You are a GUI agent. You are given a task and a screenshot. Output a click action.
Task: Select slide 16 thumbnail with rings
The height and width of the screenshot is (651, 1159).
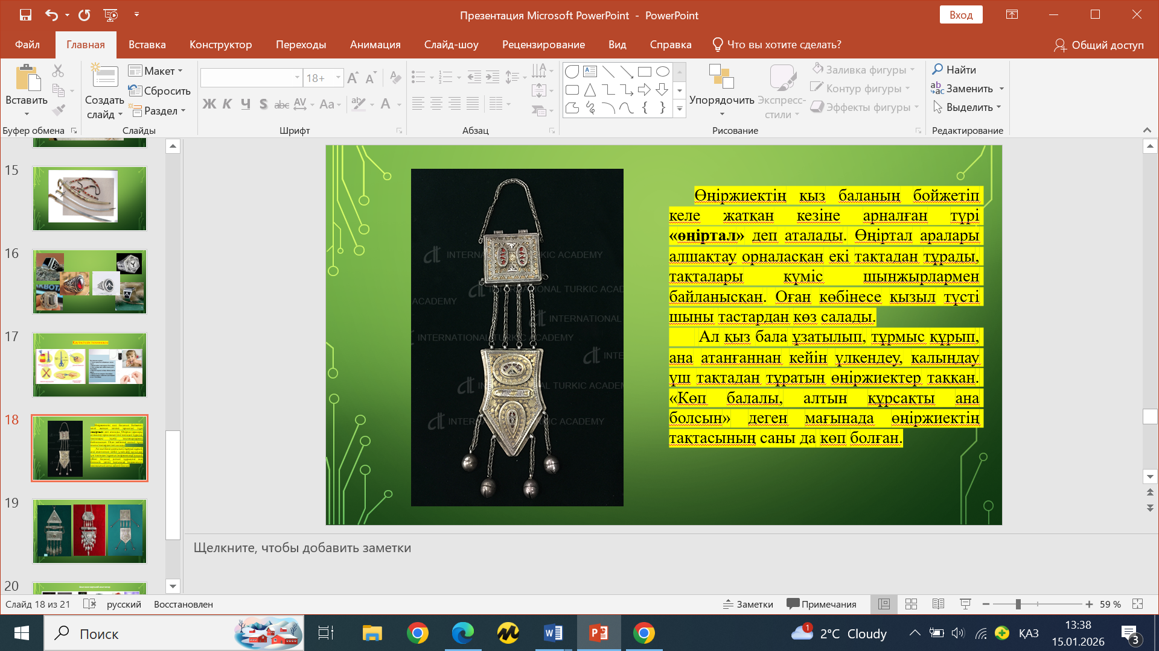pyautogui.click(x=89, y=281)
